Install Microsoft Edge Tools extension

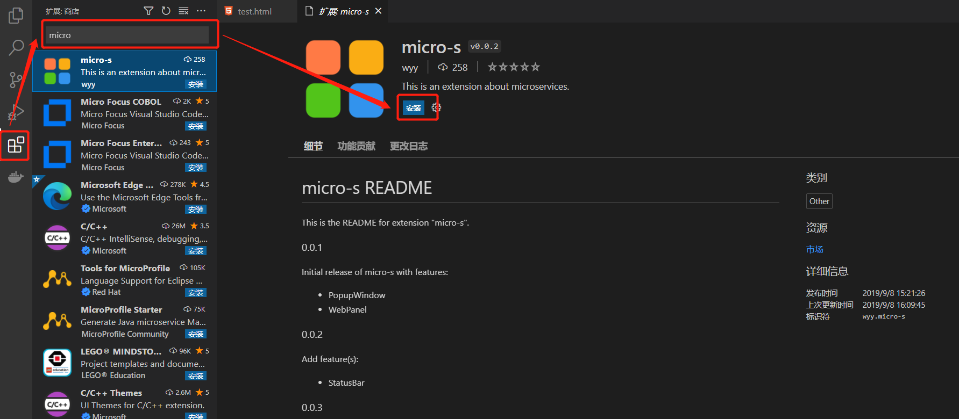(196, 209)
